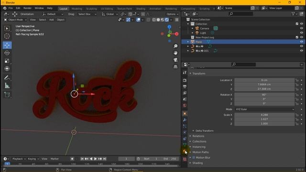Select the Transform tool
The width and height of the screenshot is (306, 172).
click(x=7, y=69)
